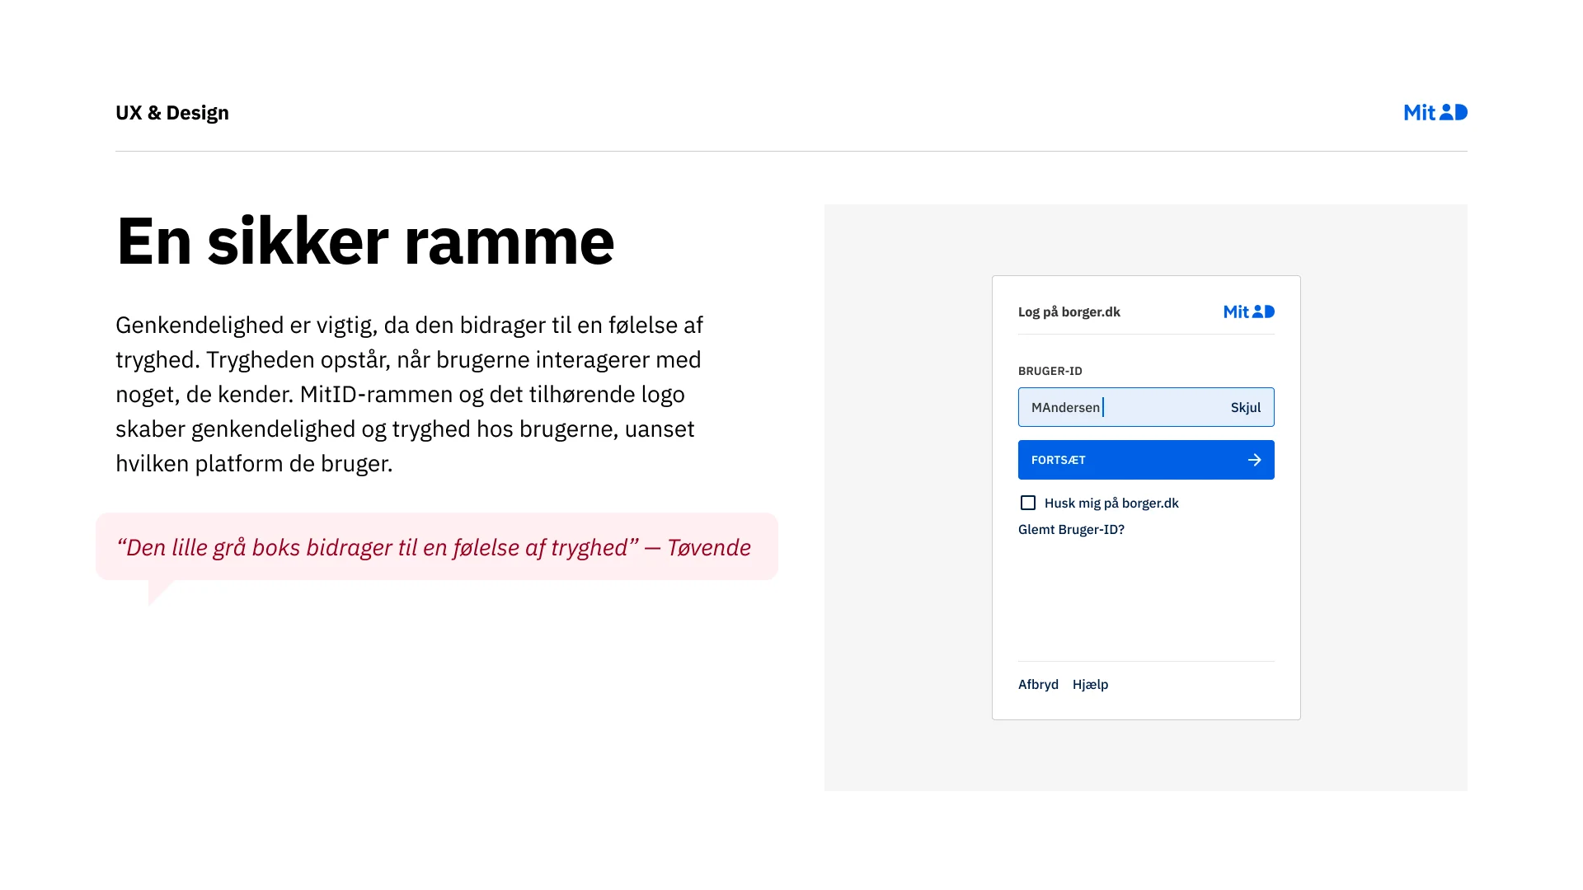Click the 'Husk mig på borger.dk' label
Viewport: 1583px width, 890px height.
pyautogui.click(x=1111, y=503)
